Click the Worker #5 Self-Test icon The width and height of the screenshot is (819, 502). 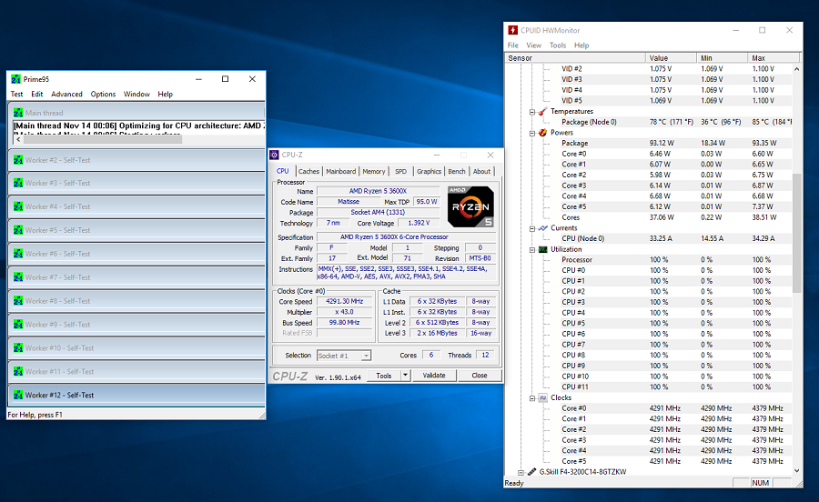(x=18, y=229)
